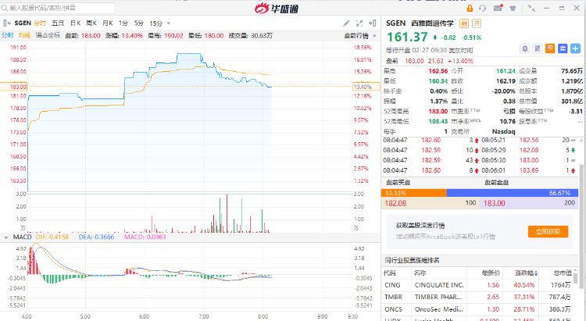
Task: Open customer service headset icon
Action: 483,9
